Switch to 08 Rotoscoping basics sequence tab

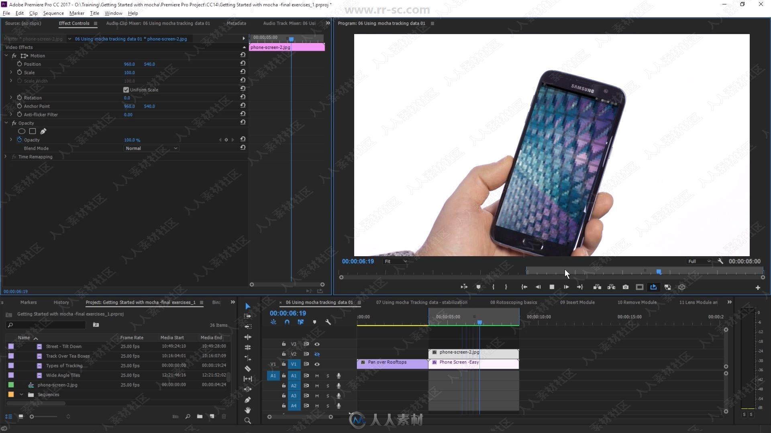click(x=513, y=302)
